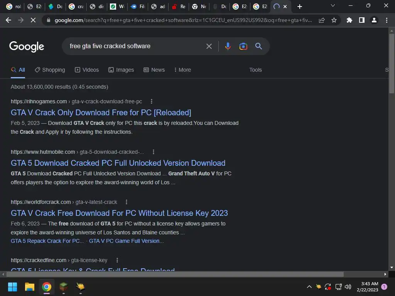
Task: Toggle Chrome side panel
Action: pyautogui.click(x=362, y=20)
